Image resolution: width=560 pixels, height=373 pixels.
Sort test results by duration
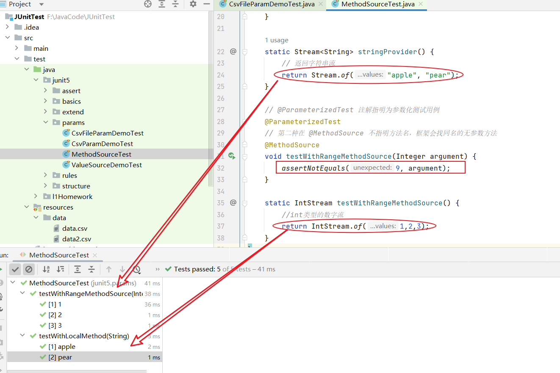[61, 269]
